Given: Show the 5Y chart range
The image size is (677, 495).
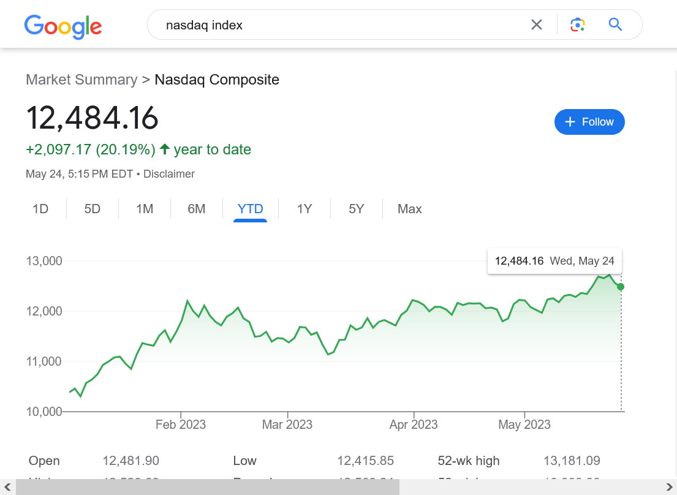Looking at the screenshot, I should [357, 209].
